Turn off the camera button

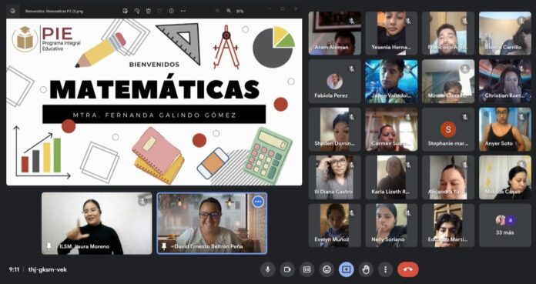[x=287, y=269]
